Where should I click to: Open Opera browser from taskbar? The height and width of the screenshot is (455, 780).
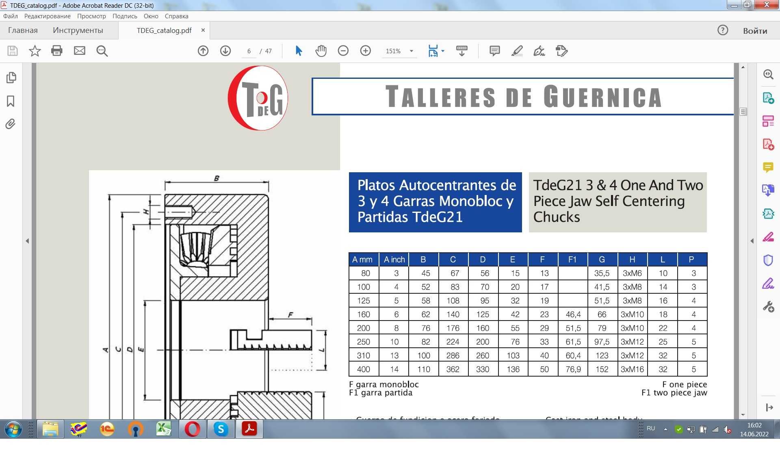coord(192,429)
